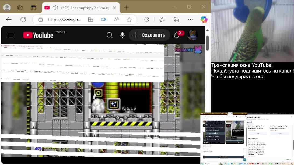The image size is (294, 165).
Task: Start Read aloud from address bar
Action: pos(116,20)
